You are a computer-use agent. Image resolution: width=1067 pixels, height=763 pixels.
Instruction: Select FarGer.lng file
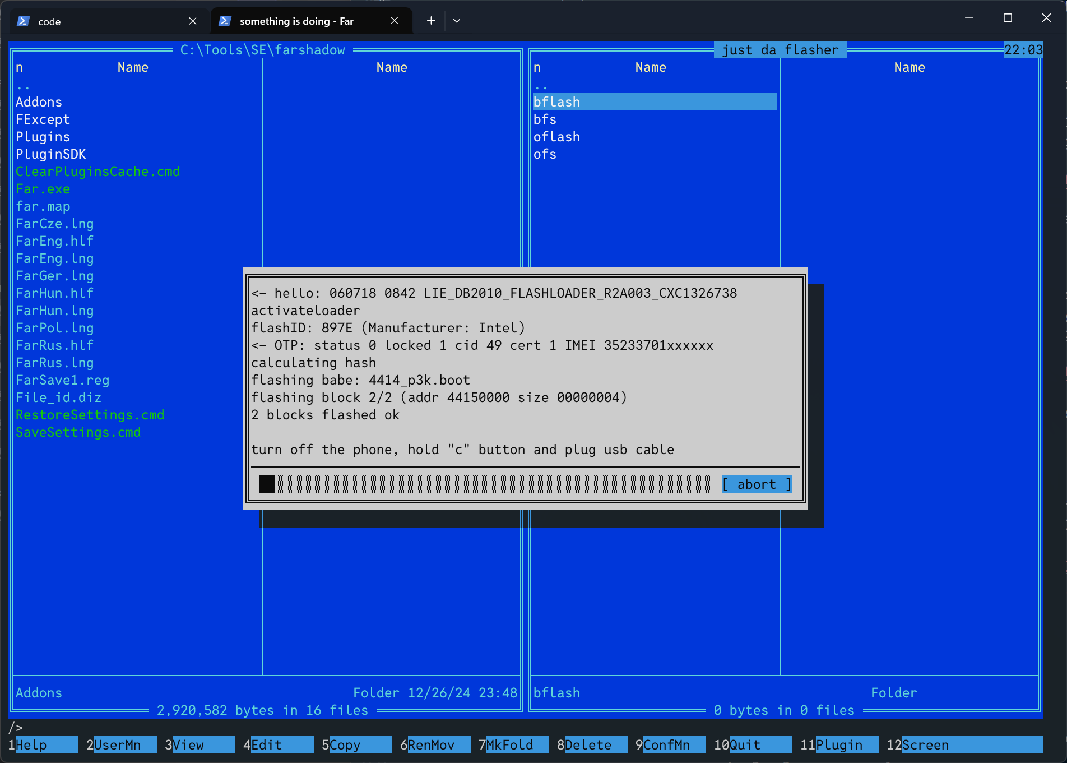54,276
